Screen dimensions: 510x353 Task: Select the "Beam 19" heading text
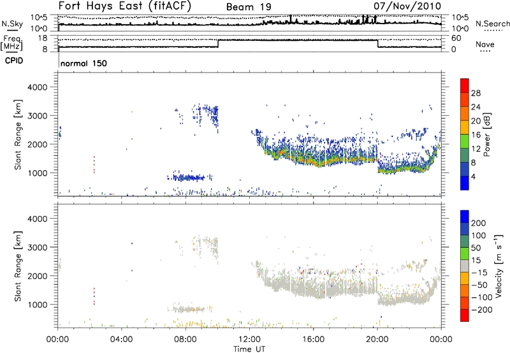tap(249, 7)
